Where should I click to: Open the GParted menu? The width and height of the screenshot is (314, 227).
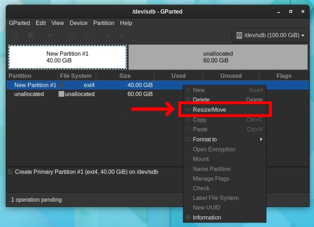tap(19, 23)
